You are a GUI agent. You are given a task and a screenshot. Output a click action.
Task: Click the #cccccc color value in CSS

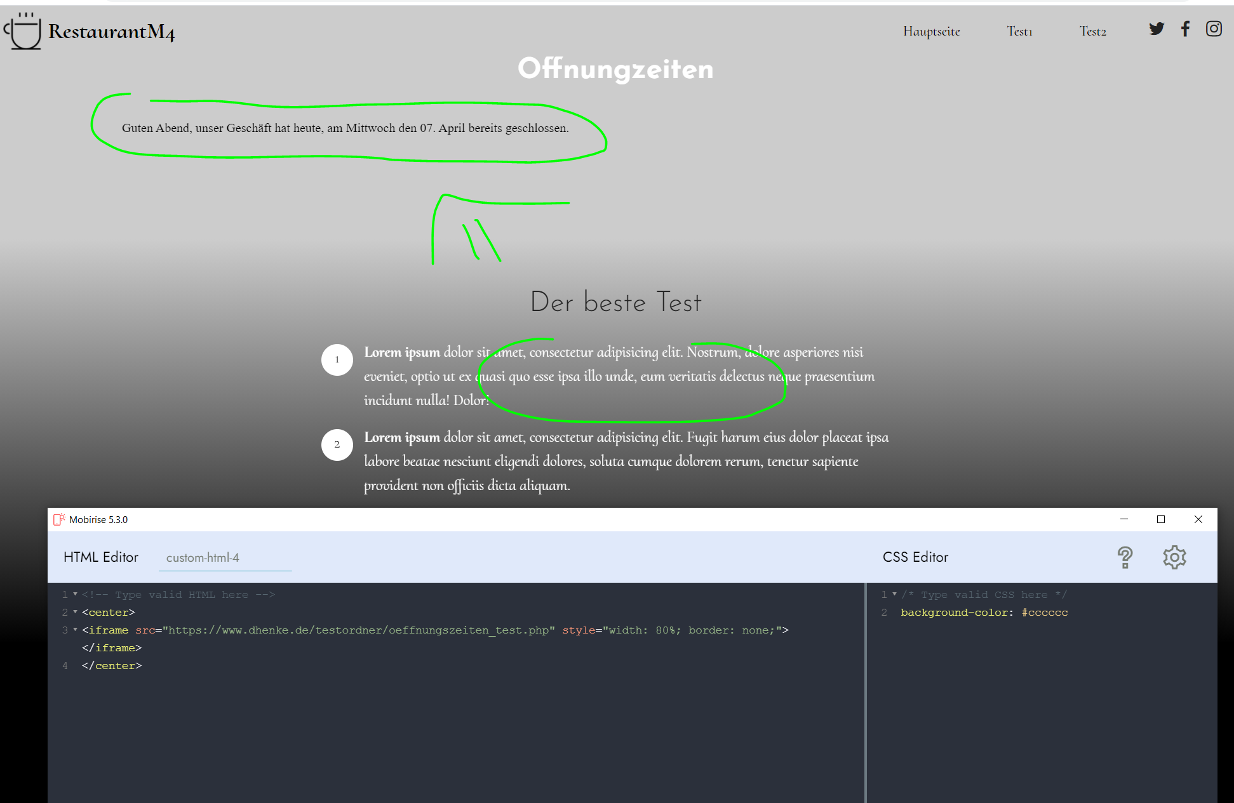click(x=1045, y=613)
